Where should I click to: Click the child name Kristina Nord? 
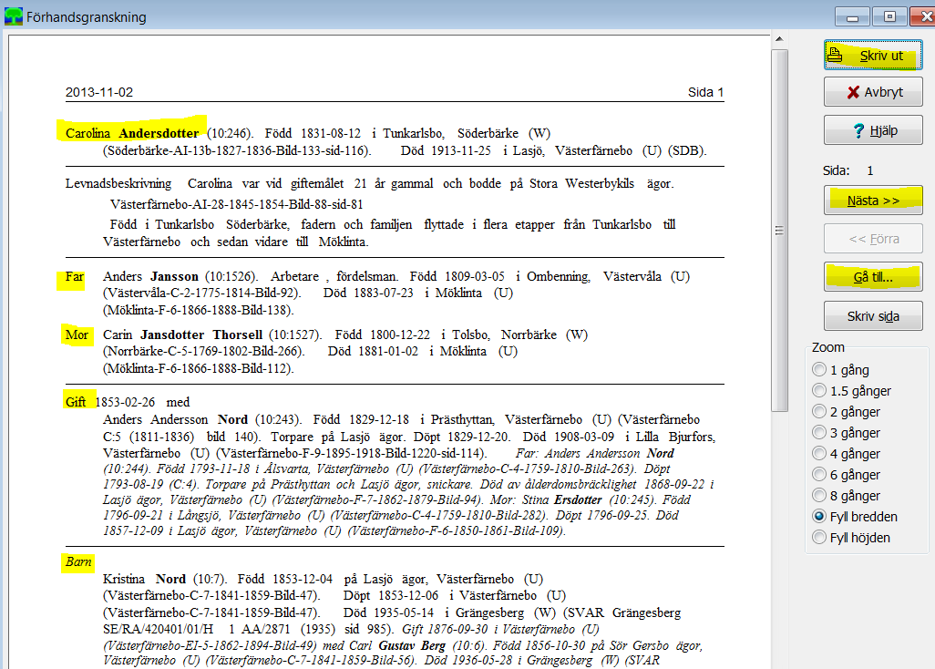point(144,579)
